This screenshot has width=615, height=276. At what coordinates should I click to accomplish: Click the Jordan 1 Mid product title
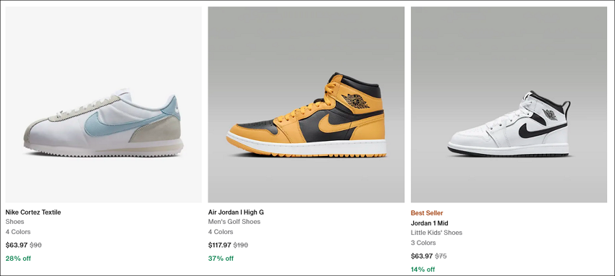[430, 223]
